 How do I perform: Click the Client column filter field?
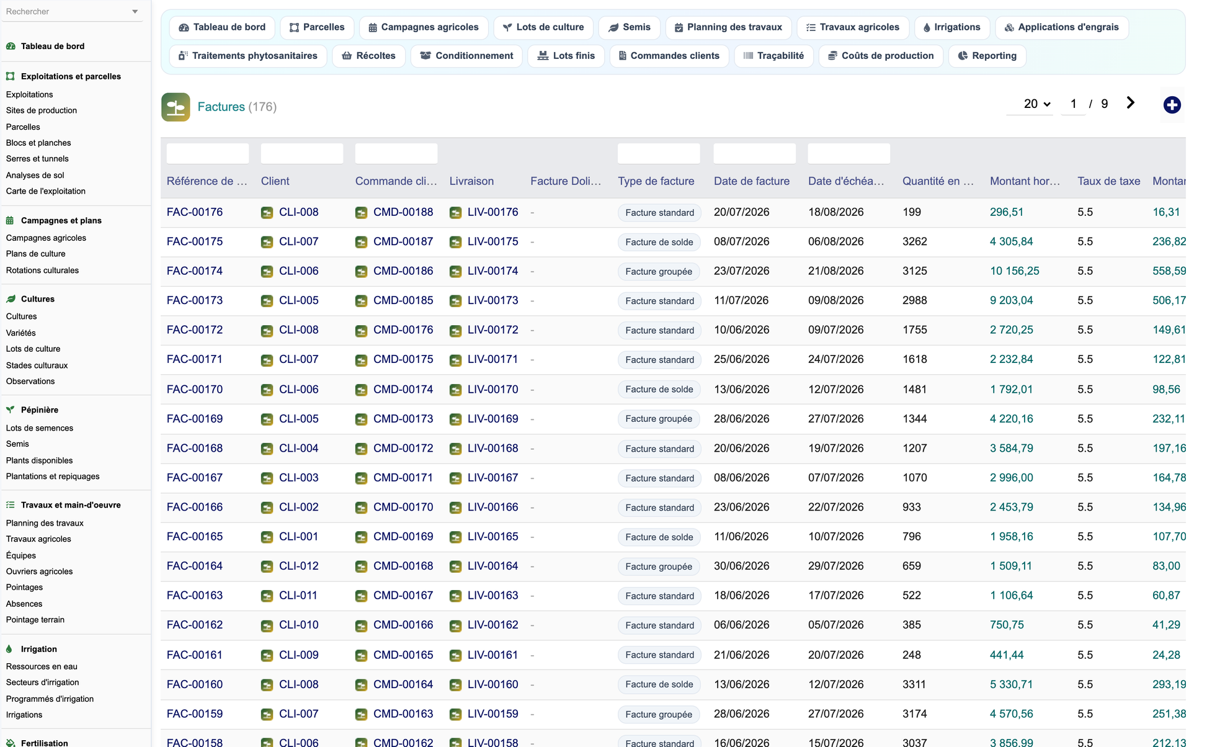pos(302,153)
